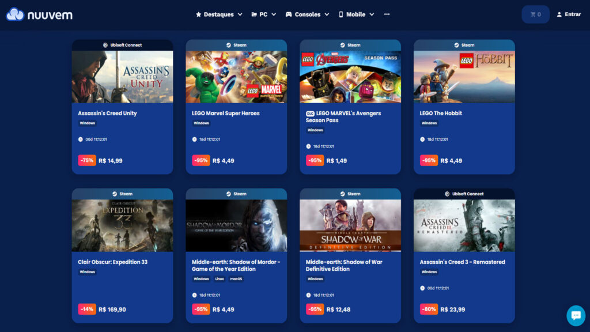590x332 pixels.
Task: Open the PC menu item
Action: pyautogui.click(x=264, y=14)
